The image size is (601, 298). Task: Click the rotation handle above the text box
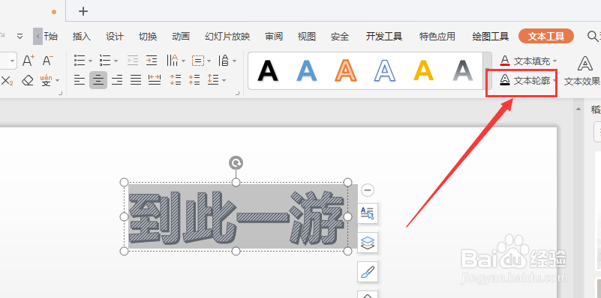tap(236, 163)
